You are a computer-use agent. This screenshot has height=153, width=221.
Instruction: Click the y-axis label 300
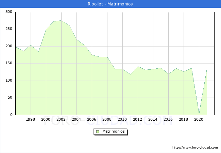[x=9, y=12]
